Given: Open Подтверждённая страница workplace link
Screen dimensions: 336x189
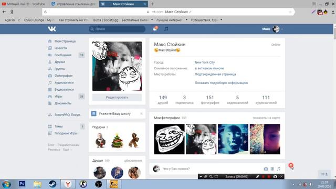Looking at the screenshot, I should click(215, 74).
